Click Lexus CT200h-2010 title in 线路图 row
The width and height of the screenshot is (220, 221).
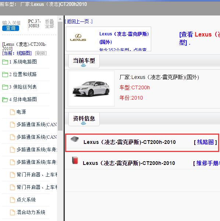point(129,142)
